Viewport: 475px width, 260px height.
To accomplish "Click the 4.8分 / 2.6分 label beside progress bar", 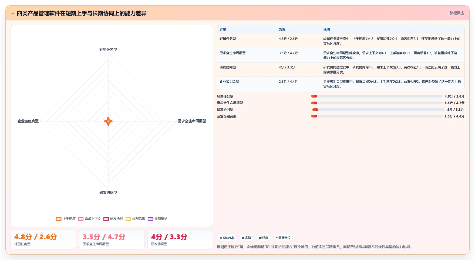I will coord(454,96).
